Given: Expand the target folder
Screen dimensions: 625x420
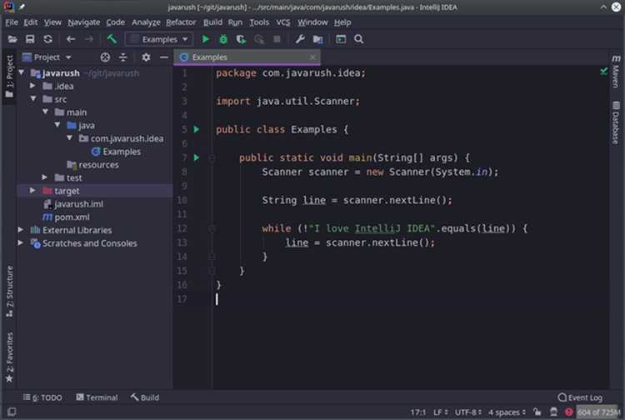Looking at the screenshot, I should click(32, 191).
